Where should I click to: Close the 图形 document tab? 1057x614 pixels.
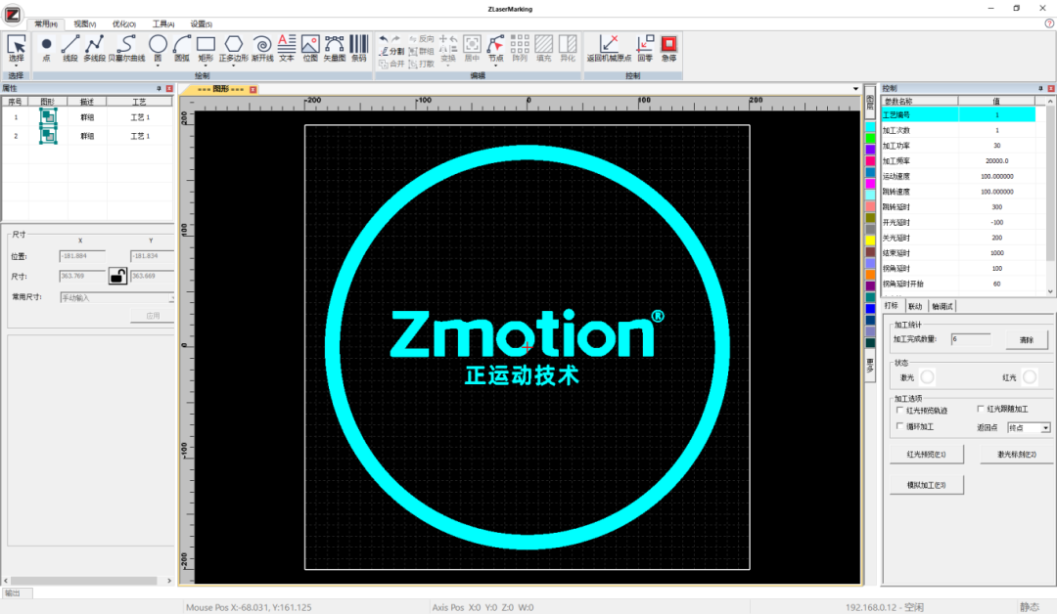[253, 89]
